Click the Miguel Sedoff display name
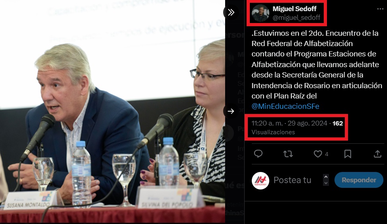 294,9
